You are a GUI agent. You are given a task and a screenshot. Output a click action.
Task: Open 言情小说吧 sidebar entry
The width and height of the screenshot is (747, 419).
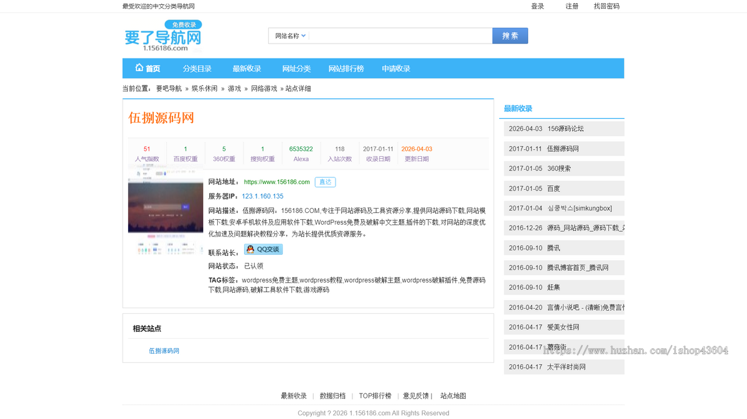coord(586,308)
